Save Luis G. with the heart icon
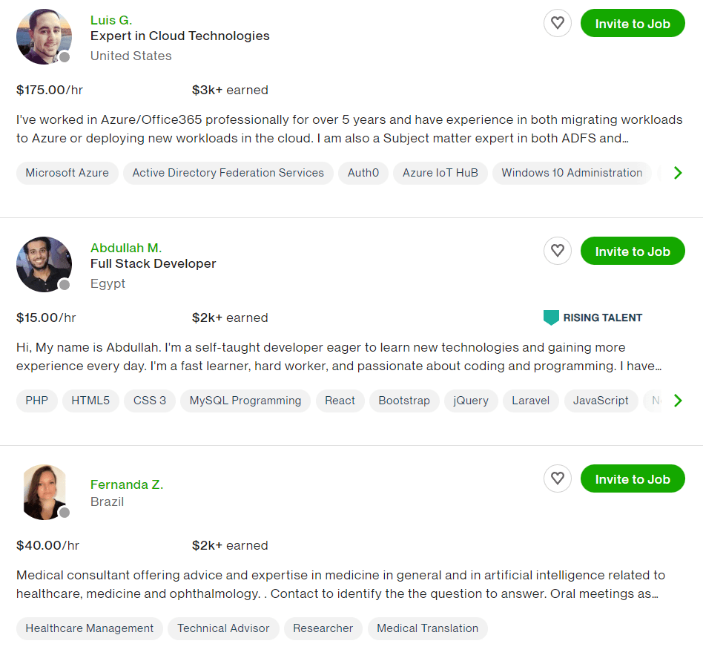Image resolution: width=703 pixels, height=658 pixels. [x=558, y=24]
